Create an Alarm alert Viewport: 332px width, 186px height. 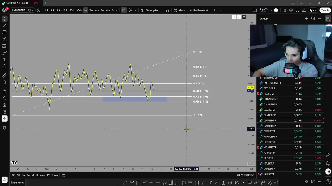click(179, 10)
